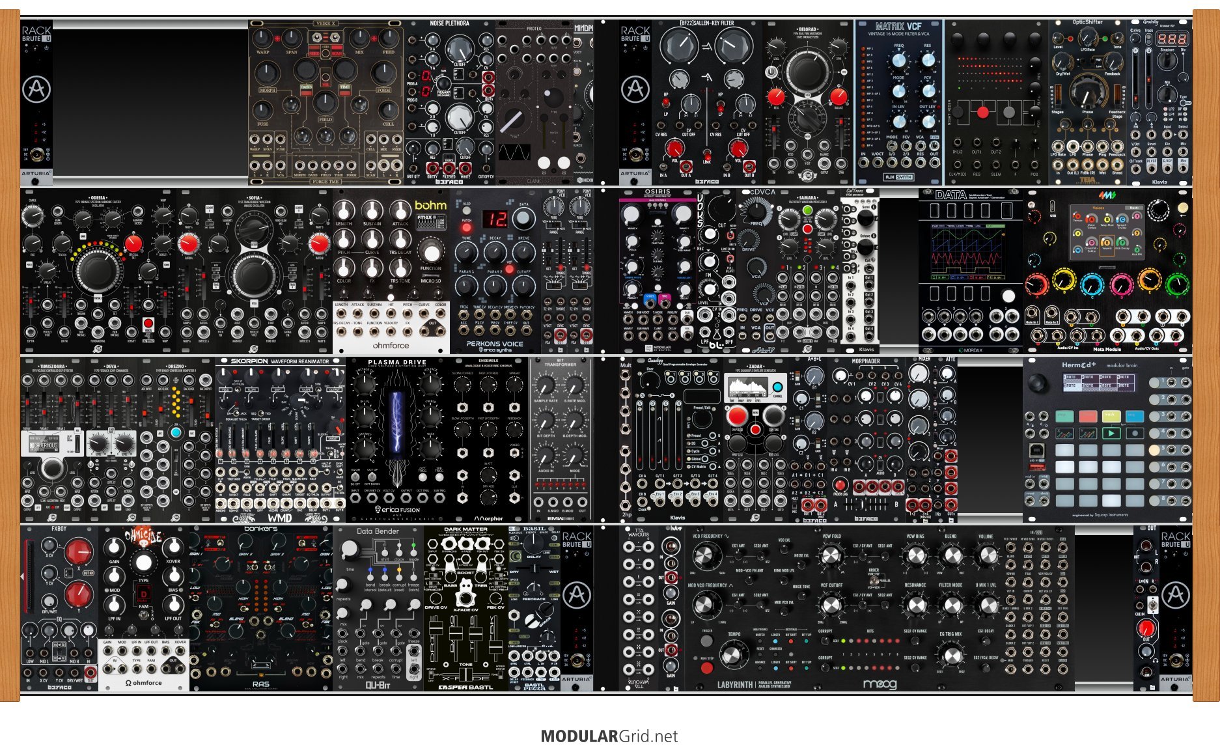
Task: Click the Klavis logo under the Quadigy module
Action: [678, 518]
